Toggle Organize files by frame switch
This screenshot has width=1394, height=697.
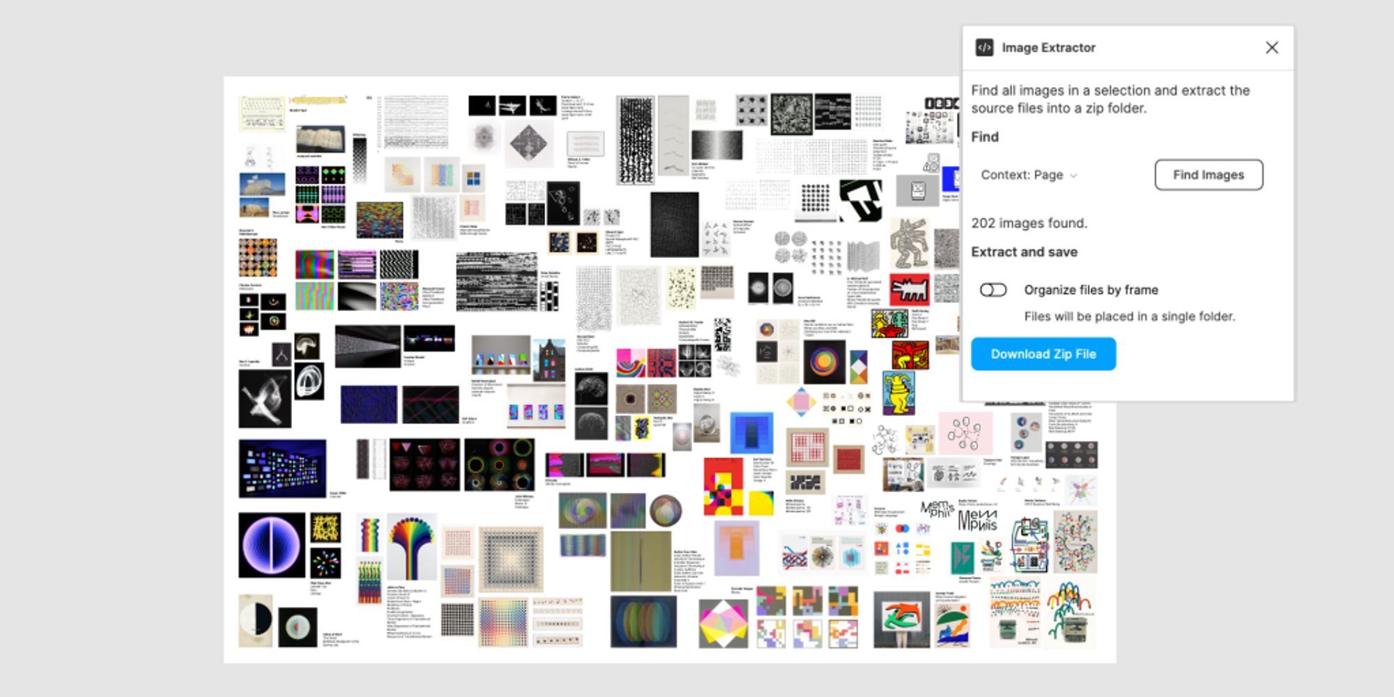pos(993,290)
